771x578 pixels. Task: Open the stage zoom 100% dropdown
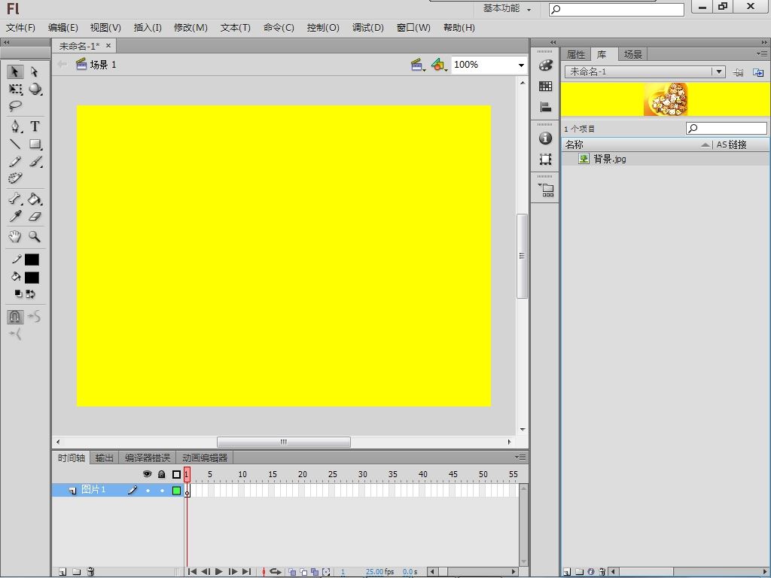520,65
